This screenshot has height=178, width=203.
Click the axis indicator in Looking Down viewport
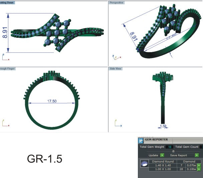click(6, 57)
